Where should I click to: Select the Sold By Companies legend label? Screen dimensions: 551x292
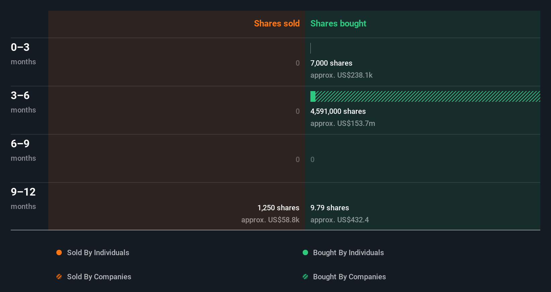(99, 277)
